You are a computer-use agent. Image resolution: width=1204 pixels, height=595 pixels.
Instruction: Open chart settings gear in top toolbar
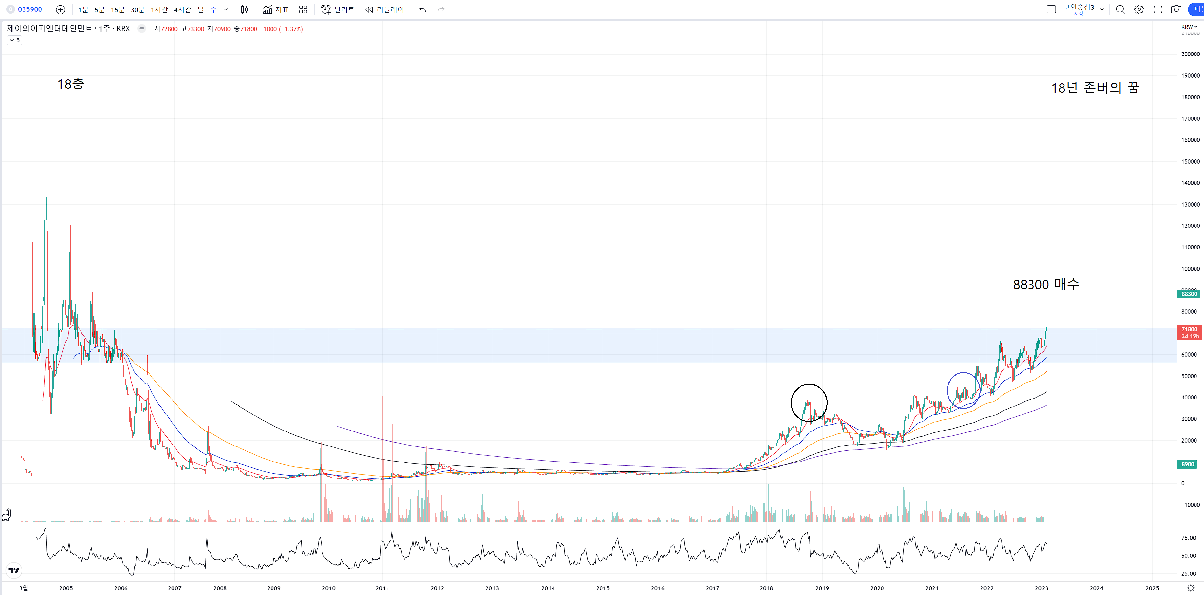(x=1139, y=9)
